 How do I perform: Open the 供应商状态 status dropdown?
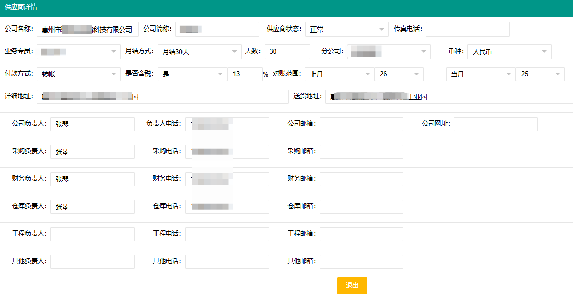[x=347, y=29]
